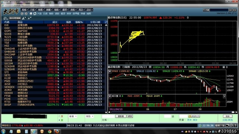This screenshot has height=134, width=239.
Task: Go back with the left arrow button
Action: point(22,13)
